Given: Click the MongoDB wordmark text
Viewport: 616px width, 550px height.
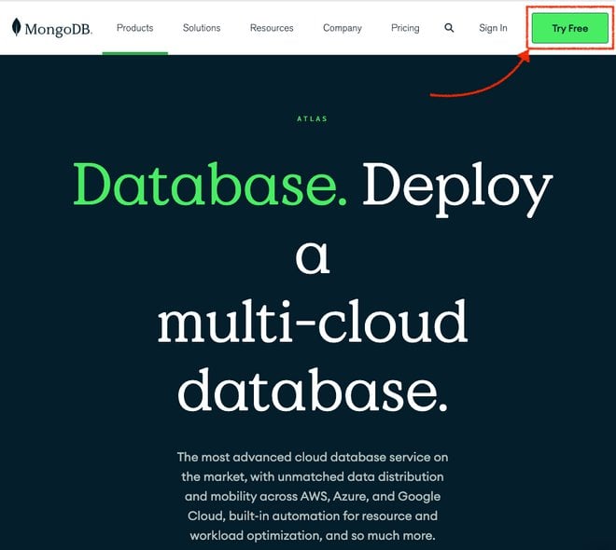Looking at the screenshot, I should pos(58,29).
